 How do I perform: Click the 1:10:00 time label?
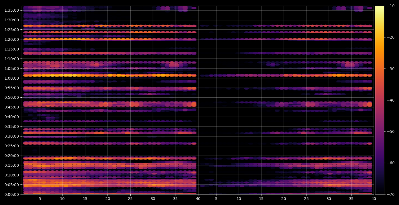[x=12, y=59]
